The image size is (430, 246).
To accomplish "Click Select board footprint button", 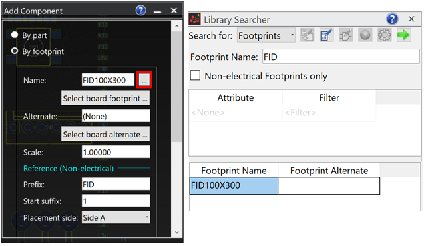I will point(105,98).
